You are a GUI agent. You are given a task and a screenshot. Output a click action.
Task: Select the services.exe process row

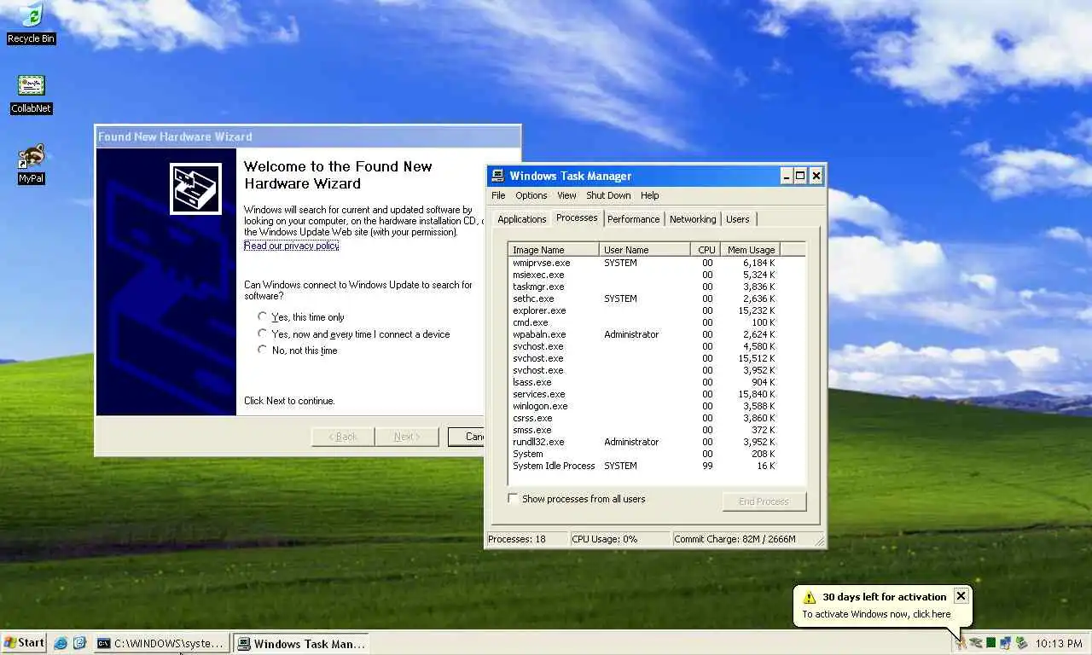pyautogui.click(x=644, y=394)
